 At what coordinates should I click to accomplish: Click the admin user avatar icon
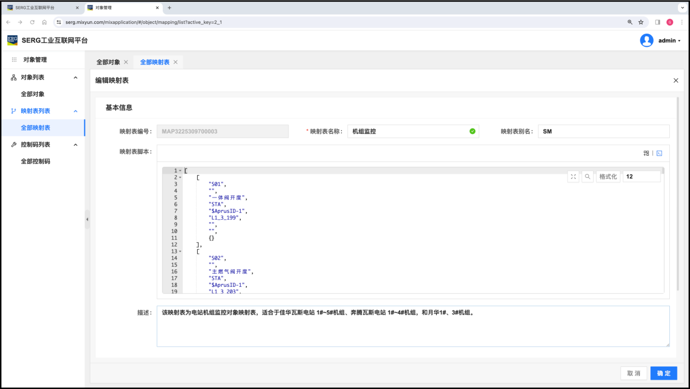coord(646,41)
